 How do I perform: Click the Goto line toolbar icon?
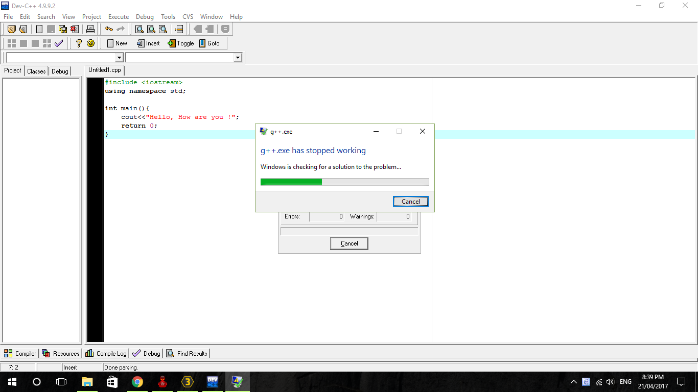(210, 43)
